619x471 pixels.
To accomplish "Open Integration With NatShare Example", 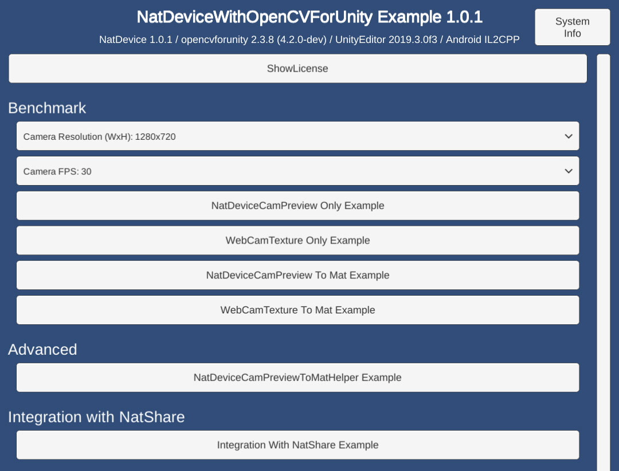I will [x=297, y=445].
